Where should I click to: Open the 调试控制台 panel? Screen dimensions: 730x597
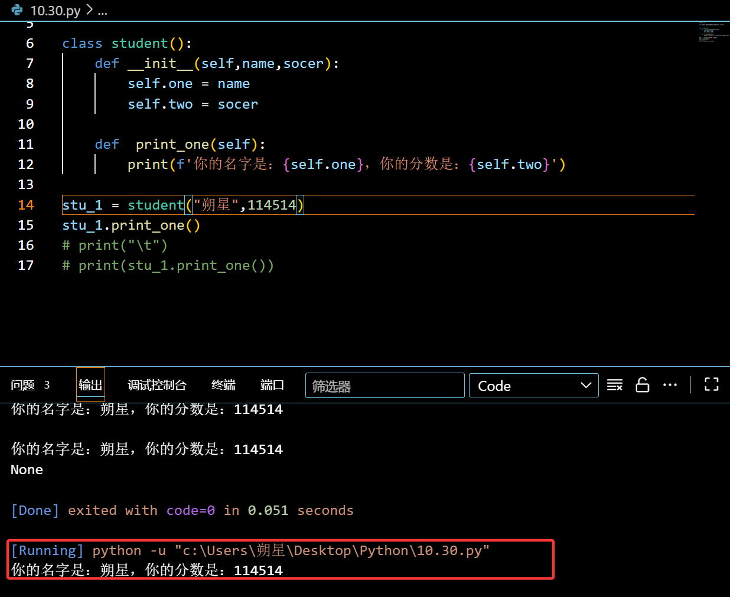click(157, 384)
